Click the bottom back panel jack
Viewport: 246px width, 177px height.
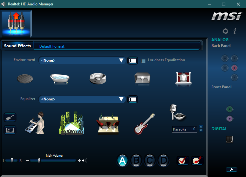234,78
